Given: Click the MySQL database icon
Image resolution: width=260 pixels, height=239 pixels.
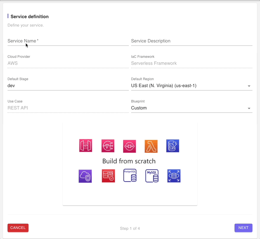Looking at the screenshot, I should click(152, 176).
